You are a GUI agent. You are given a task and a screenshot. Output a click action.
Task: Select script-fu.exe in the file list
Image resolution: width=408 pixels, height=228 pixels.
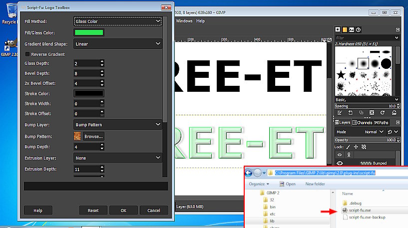[x=360, y=210]
